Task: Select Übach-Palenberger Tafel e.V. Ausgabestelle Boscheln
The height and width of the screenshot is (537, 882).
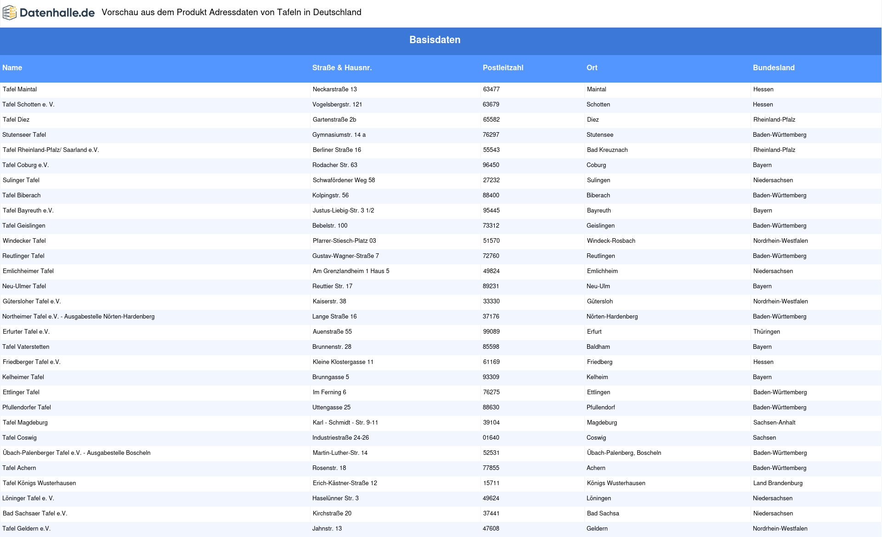Action: (77, 453)
